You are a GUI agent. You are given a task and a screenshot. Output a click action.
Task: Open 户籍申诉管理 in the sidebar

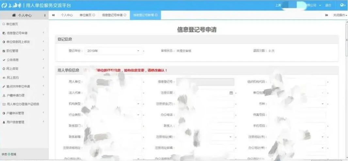15,113
